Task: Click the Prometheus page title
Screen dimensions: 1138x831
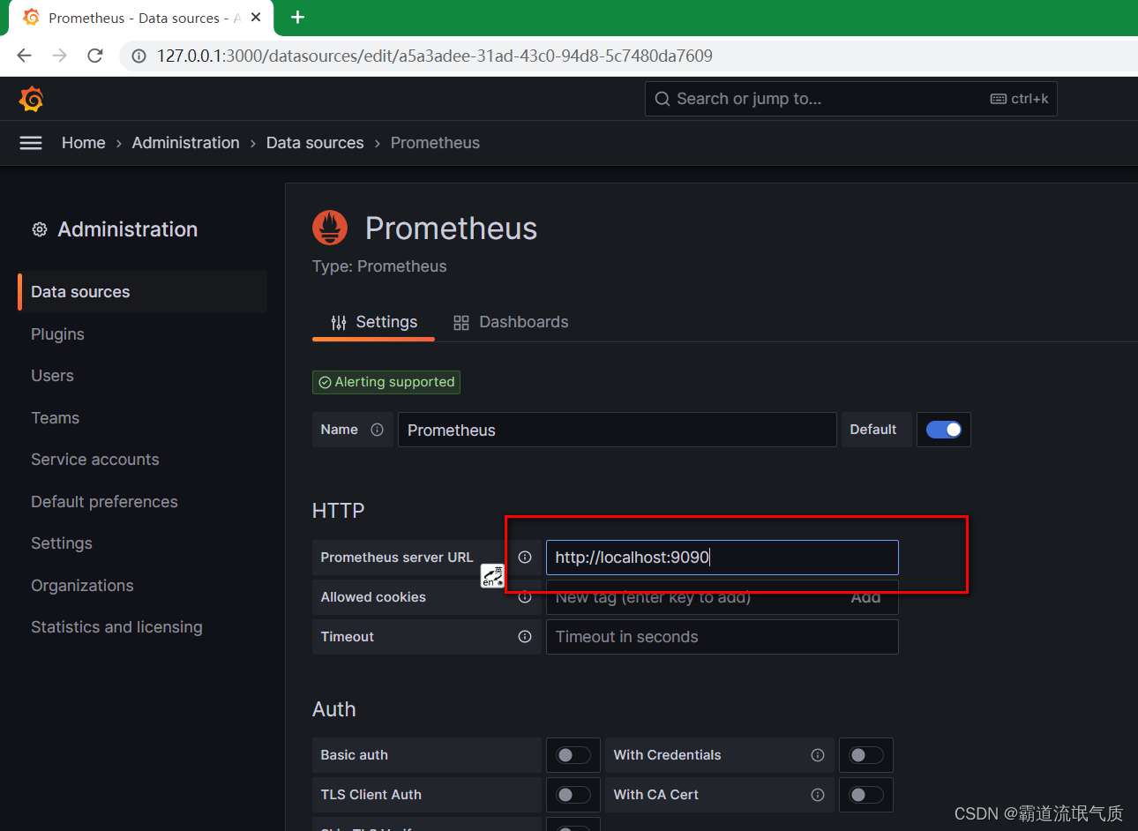Action: (x=451, y=228)
